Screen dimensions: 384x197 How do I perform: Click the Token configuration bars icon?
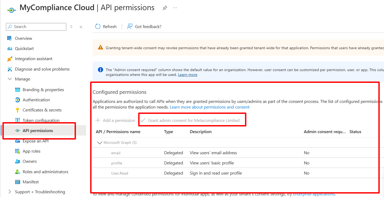point(17,120)
